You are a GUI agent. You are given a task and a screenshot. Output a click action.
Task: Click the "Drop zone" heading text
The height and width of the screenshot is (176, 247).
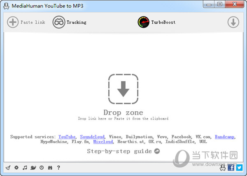pos(123,113)
